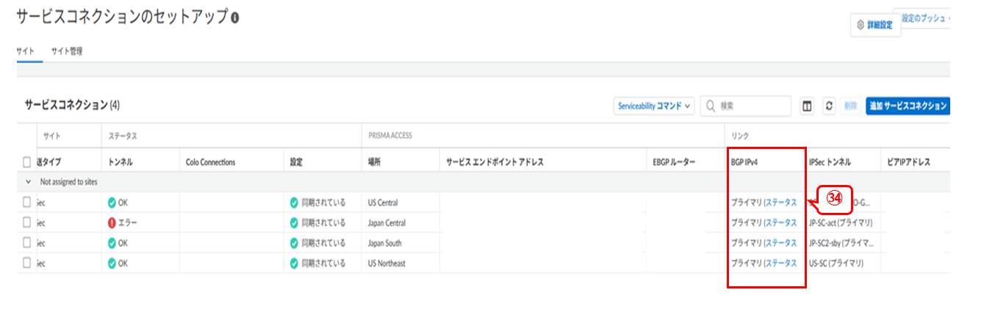Open the Serviceability コマンド dropdown
This screenshot has height=320, width=995.
coord(654,106)
